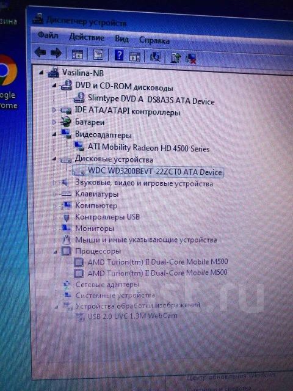Click the Мыши mouse category icon

(66, 240)
